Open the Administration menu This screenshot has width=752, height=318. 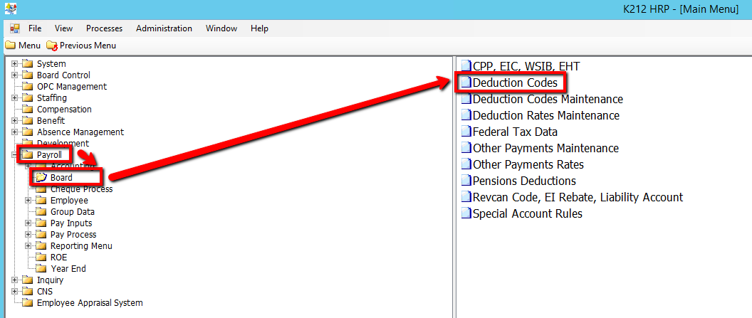tap(164, 28)
